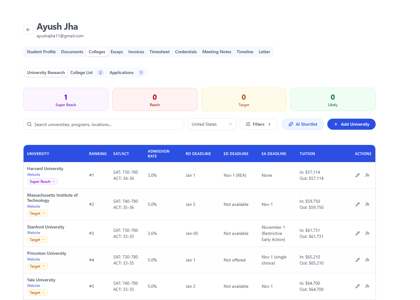Screen dimensions: 420x300
Task: Click add-person icon in Stanford University row
Action: pos(367,233)
